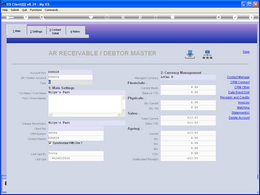Go to previous record with double-left arrows
Viewport: 260px width, 195px height.
pyautogui.click(x=123, y=17)
